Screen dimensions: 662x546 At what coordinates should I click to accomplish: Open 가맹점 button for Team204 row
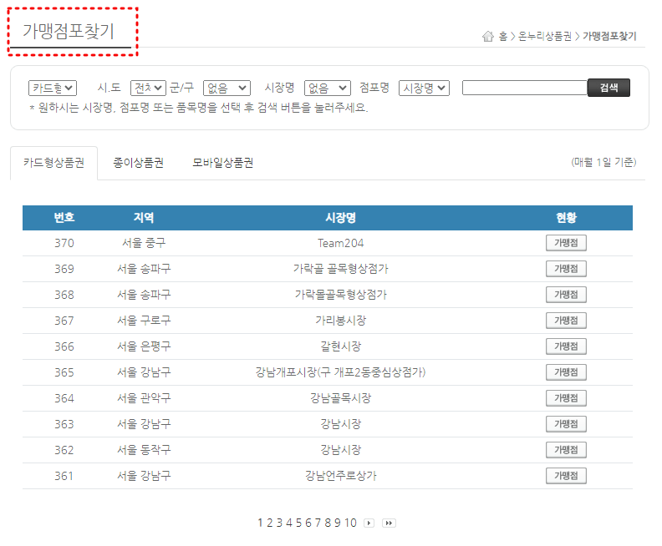566,243
